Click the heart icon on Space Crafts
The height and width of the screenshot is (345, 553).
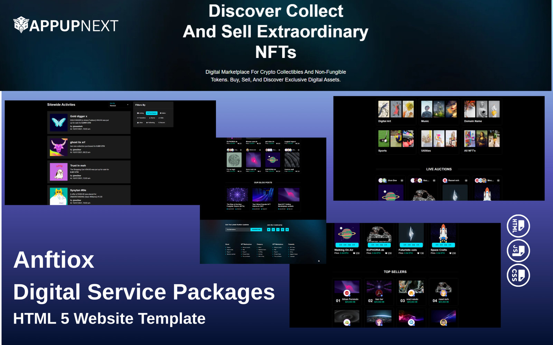point(450,253)
